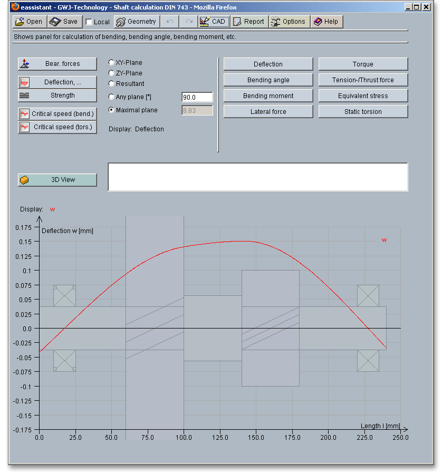Screen dimensions: 442x473
Task: Choose the Resultant radio button
Action: [x=111, y=84]
